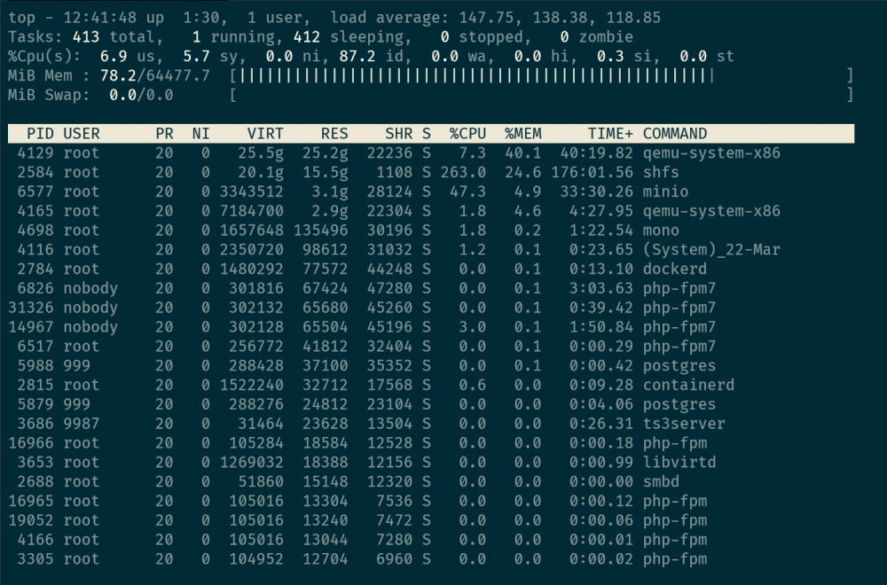Click the 12:41:48 time in header
The height and width of the screenshot is (585, 887).
(100, 18)
